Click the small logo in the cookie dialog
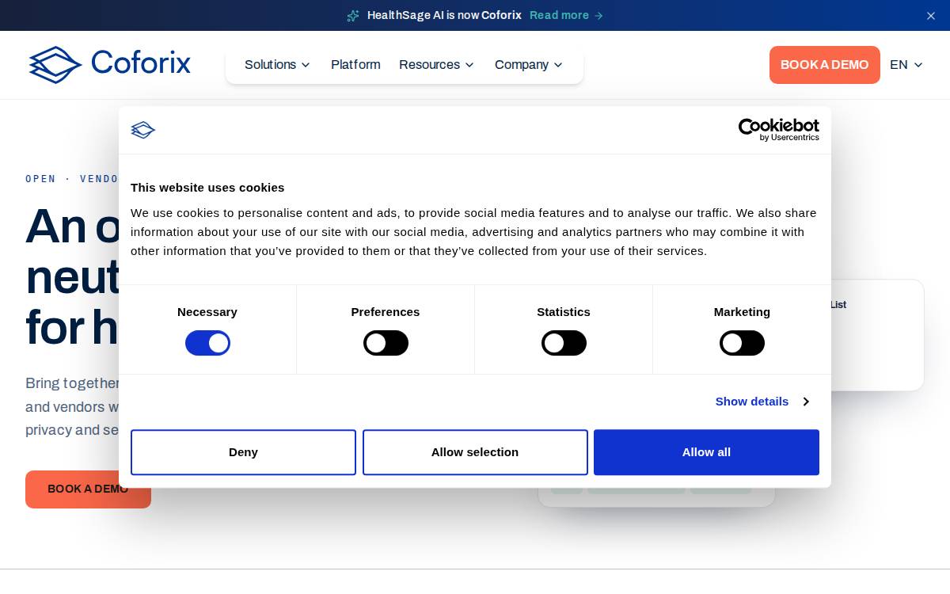 (143, 130)
